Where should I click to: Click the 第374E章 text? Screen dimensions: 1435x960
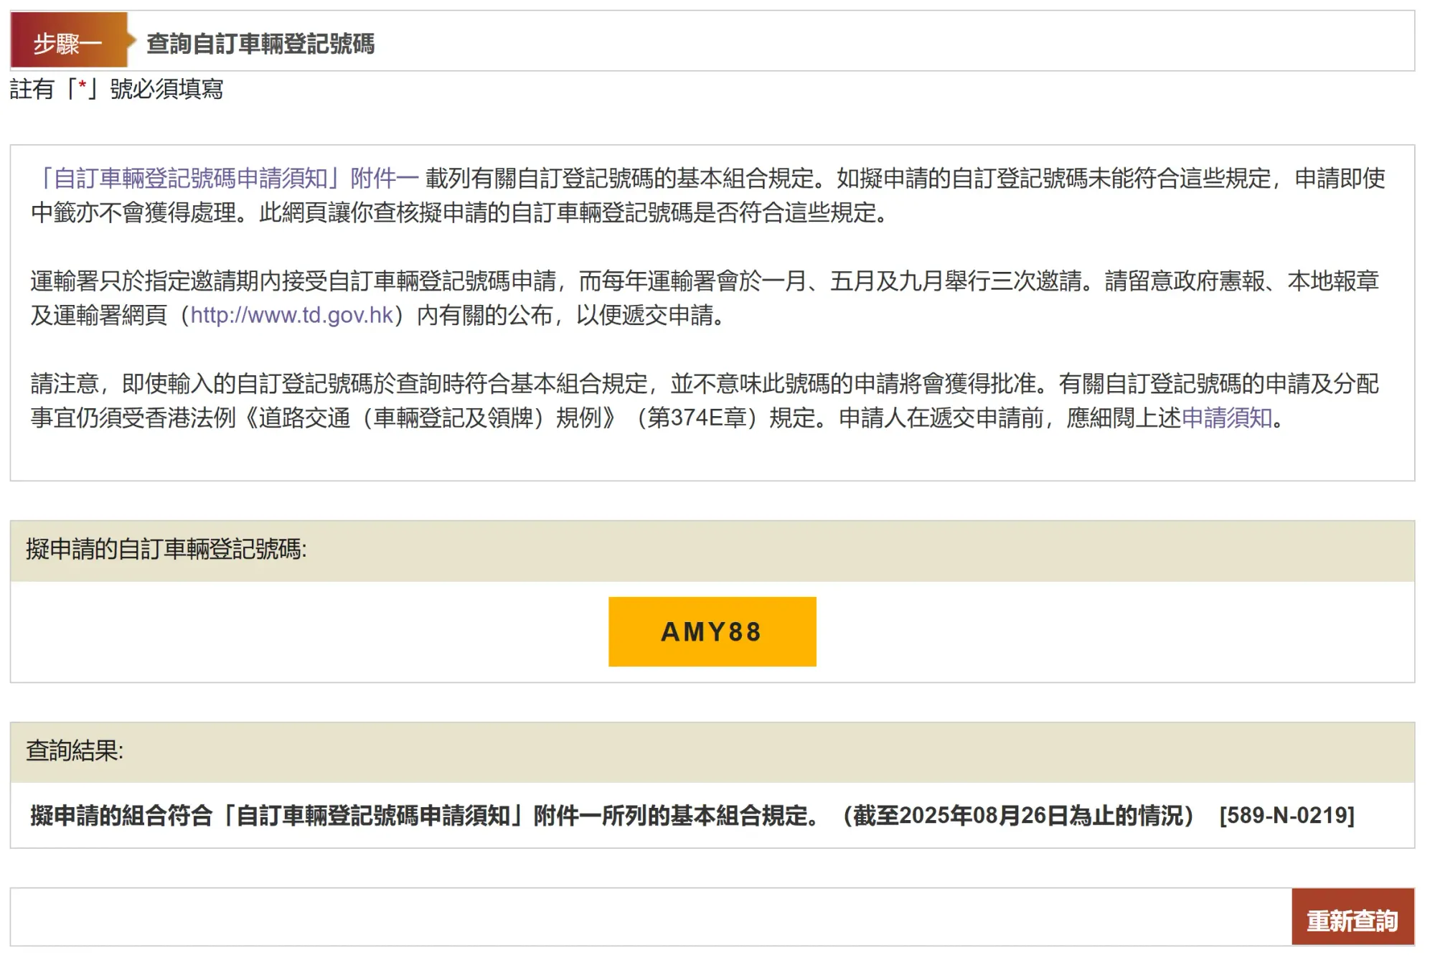coord(696,418)
